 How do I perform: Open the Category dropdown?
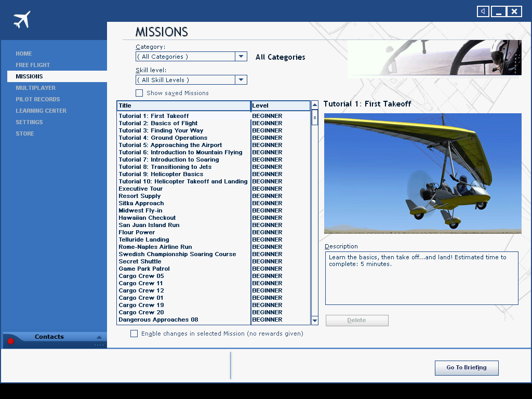click(241, 57)
